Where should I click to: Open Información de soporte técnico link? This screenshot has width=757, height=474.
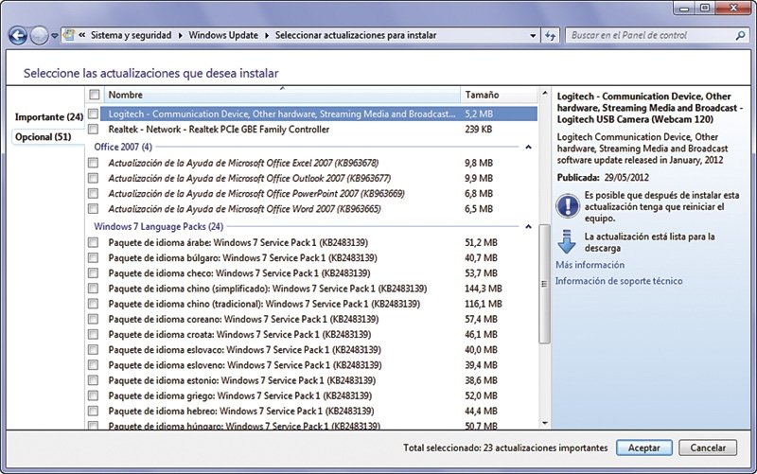pos(619,281)
